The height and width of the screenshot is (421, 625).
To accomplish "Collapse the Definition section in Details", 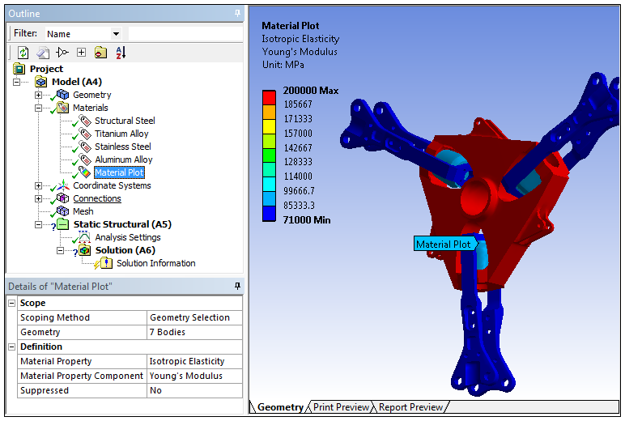I will click(x=11, y=347).
